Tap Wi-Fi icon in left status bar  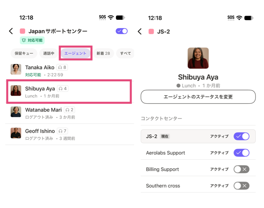click(111, 17)
